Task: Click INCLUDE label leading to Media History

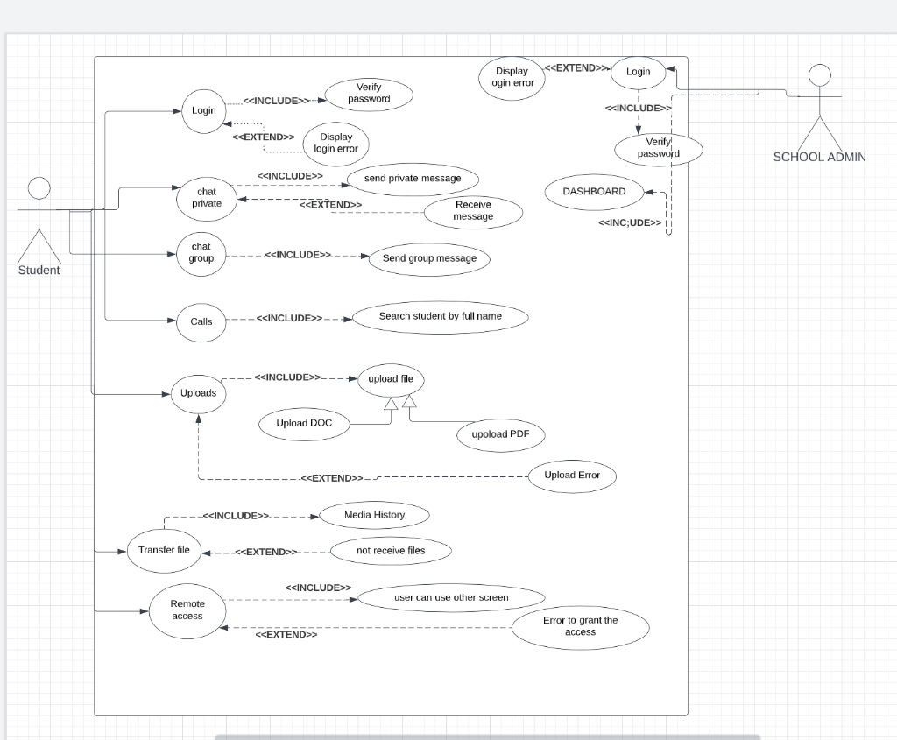Action: point(236,516)
